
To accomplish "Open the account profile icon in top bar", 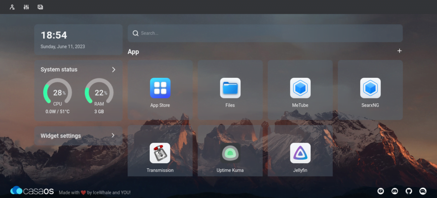I will tap(12, 7).
